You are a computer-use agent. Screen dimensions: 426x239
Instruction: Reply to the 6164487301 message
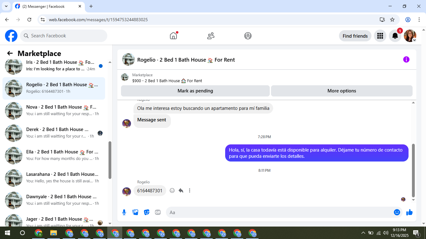coord(181,190)
